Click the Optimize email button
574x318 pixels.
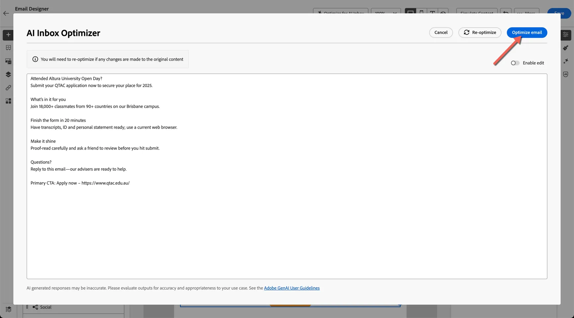tap(527, 33)
